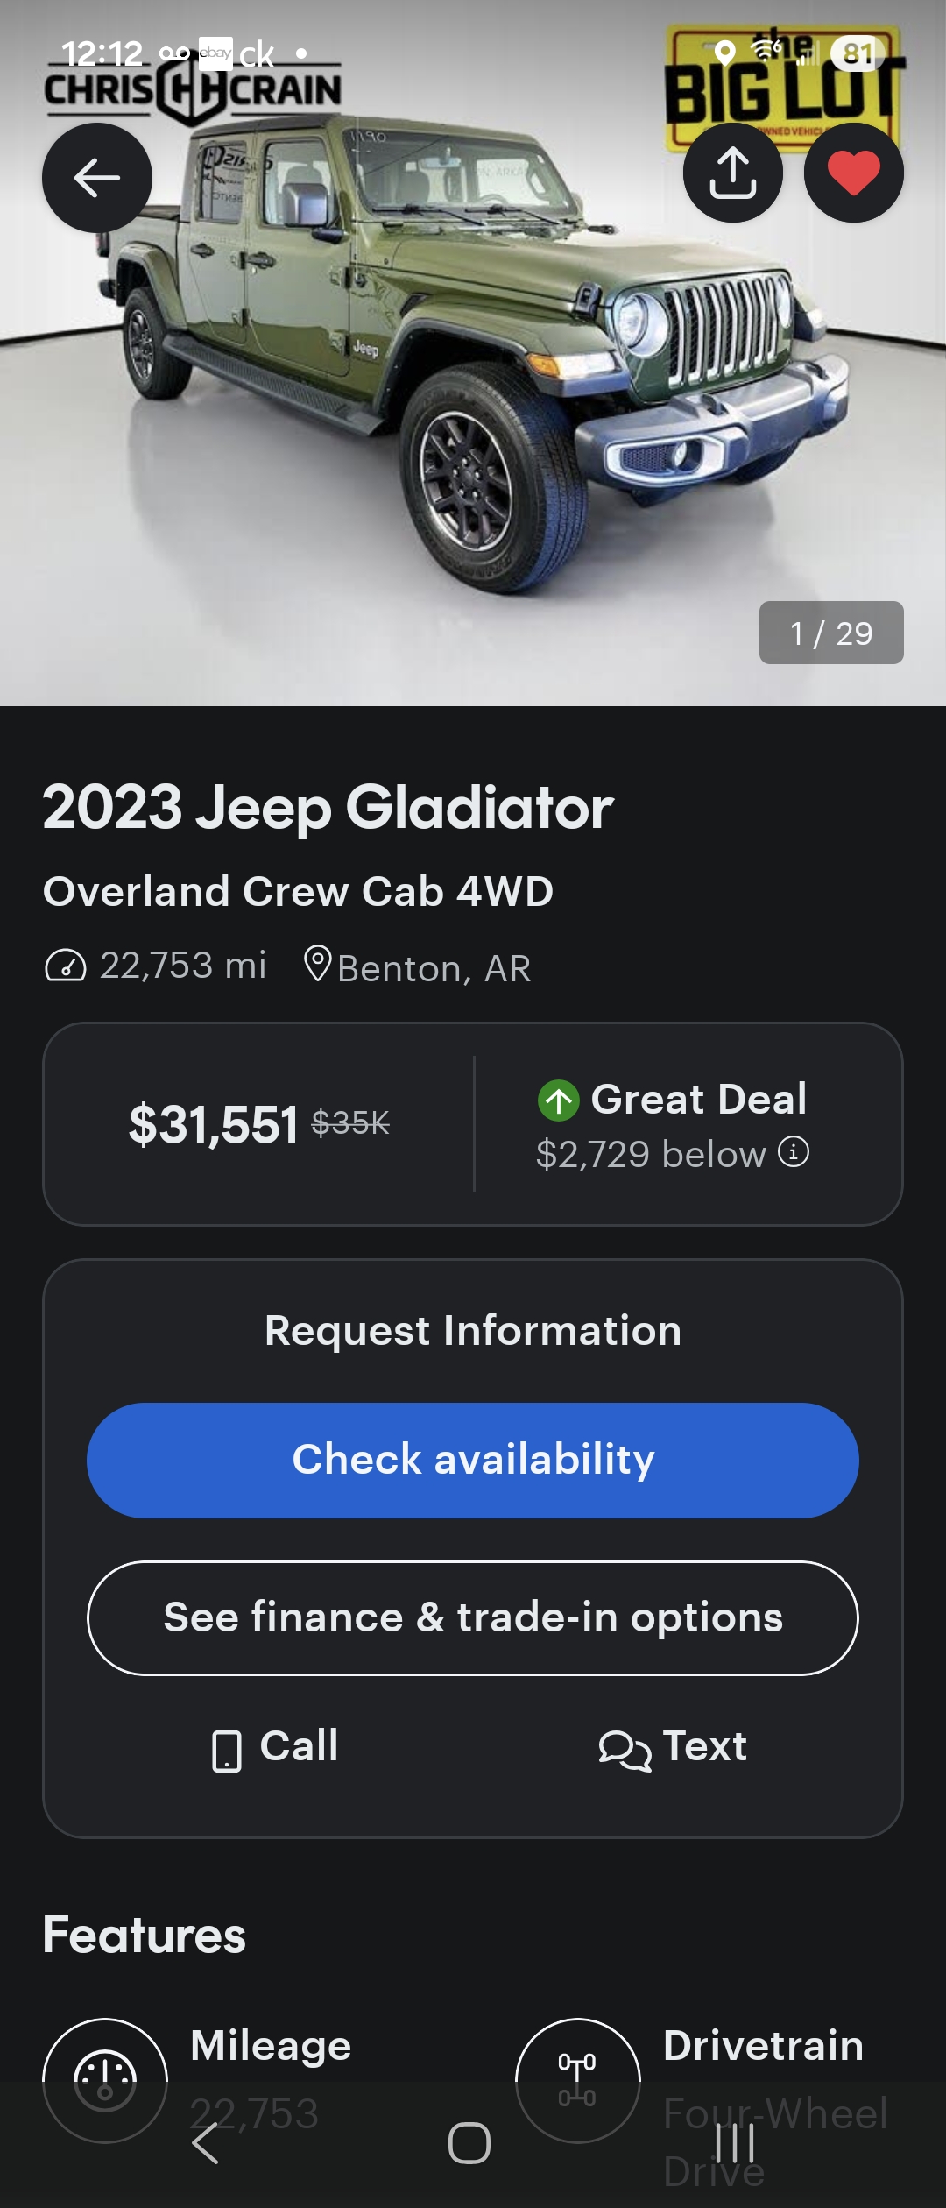Tap the Mileage gauge feature icon
Screen dimensions: 946x2208
(x=105, y=2080)
